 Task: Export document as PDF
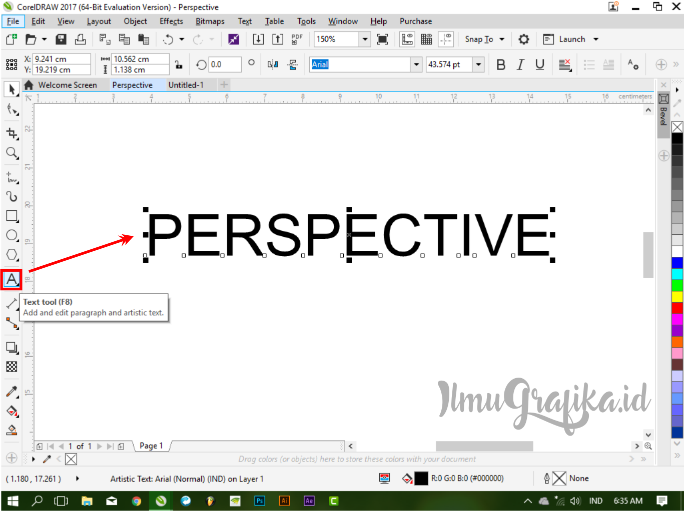coord(296,39)
